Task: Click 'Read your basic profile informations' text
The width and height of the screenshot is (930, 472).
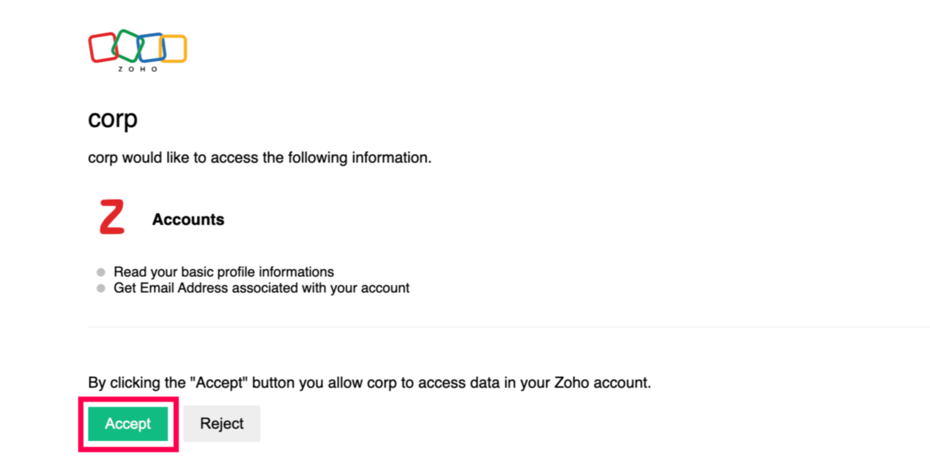Action: [224, 272]
